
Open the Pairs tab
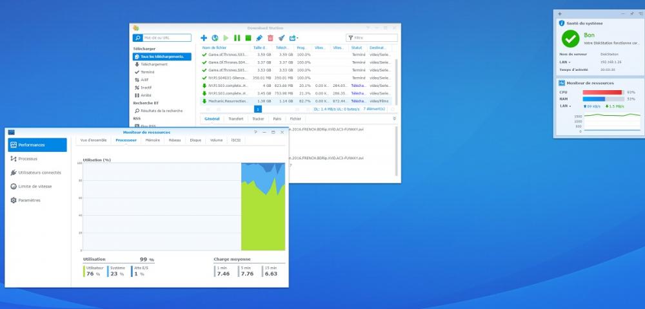[x=277, y=118]
